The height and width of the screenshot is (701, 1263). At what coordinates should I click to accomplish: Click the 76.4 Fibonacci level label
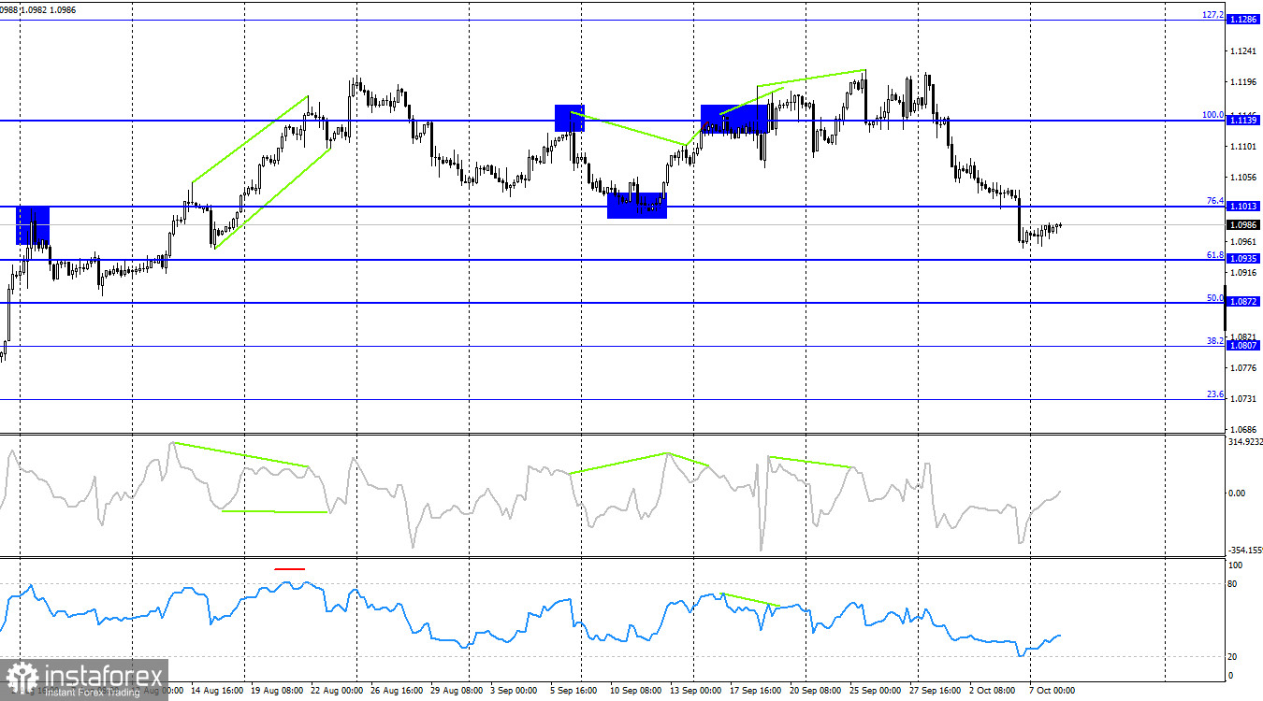[x=1215, y=201]
